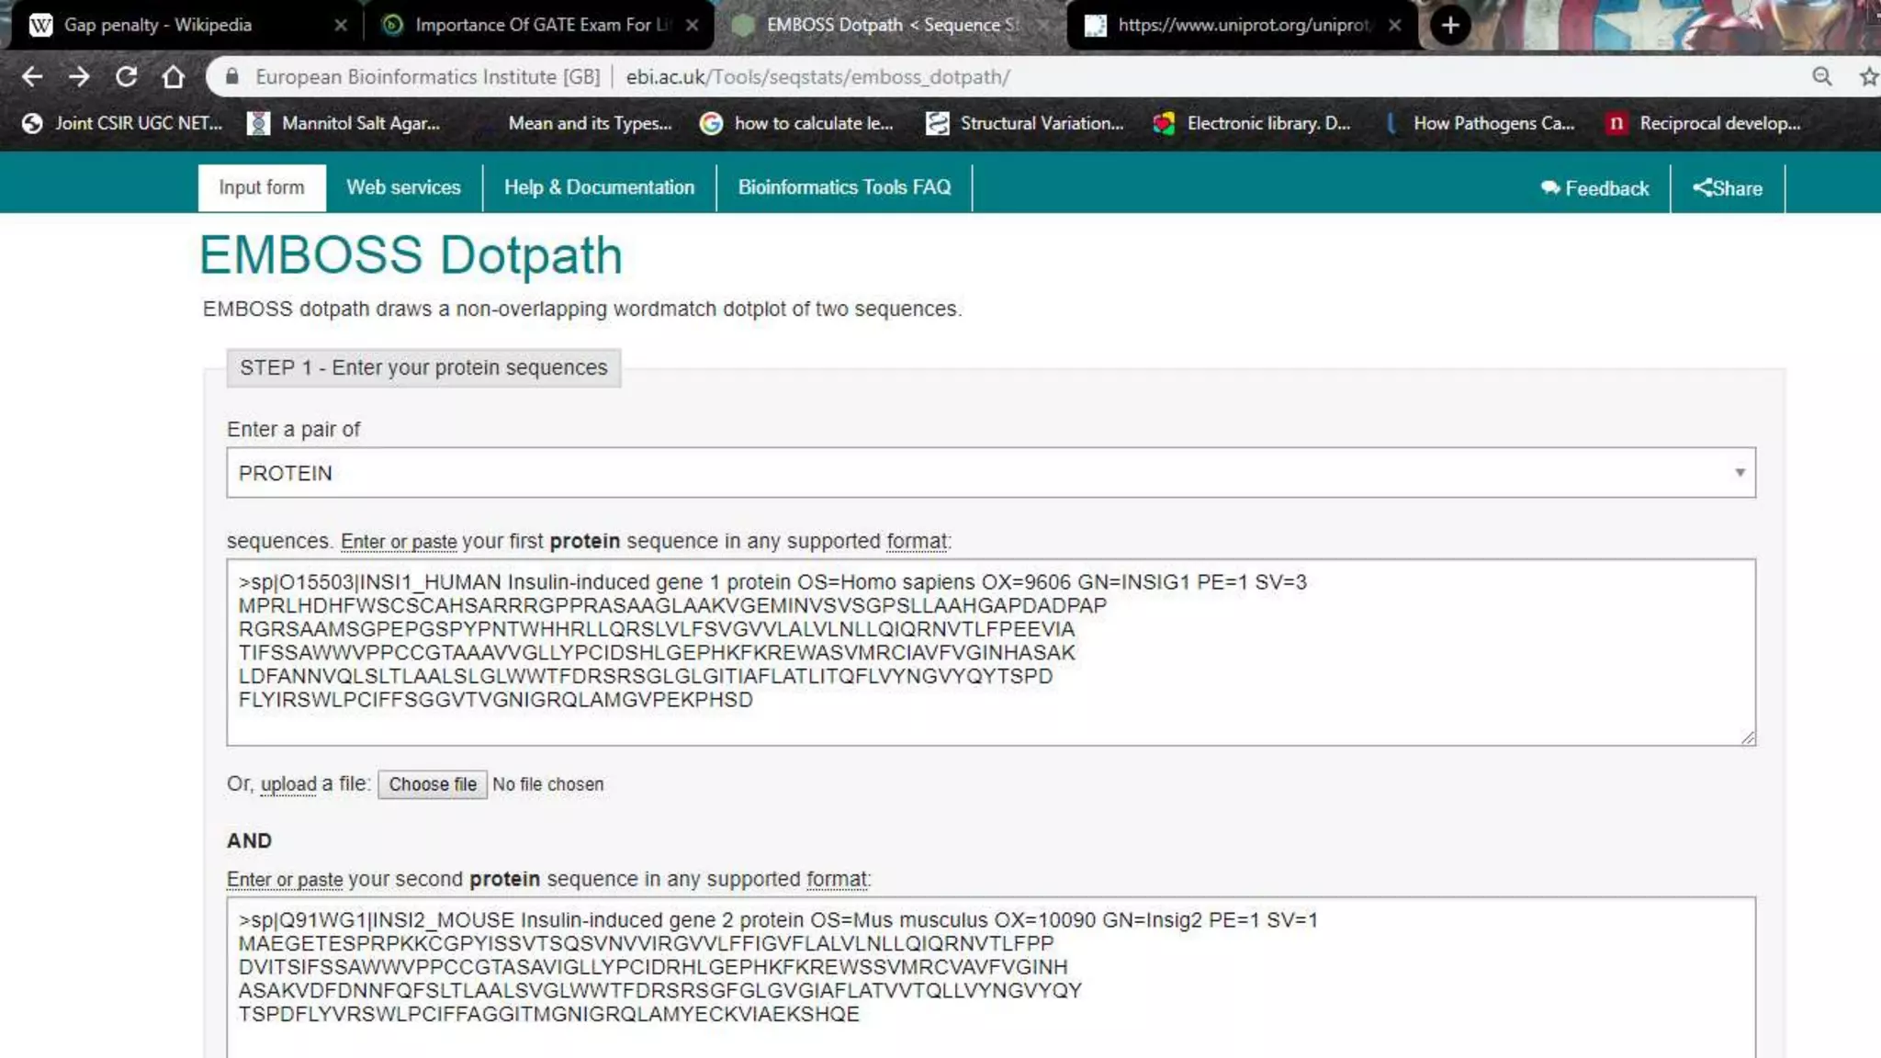
Task: Open the PROTEIN sequence type dropdown
Action: click(x=990, y=473)
